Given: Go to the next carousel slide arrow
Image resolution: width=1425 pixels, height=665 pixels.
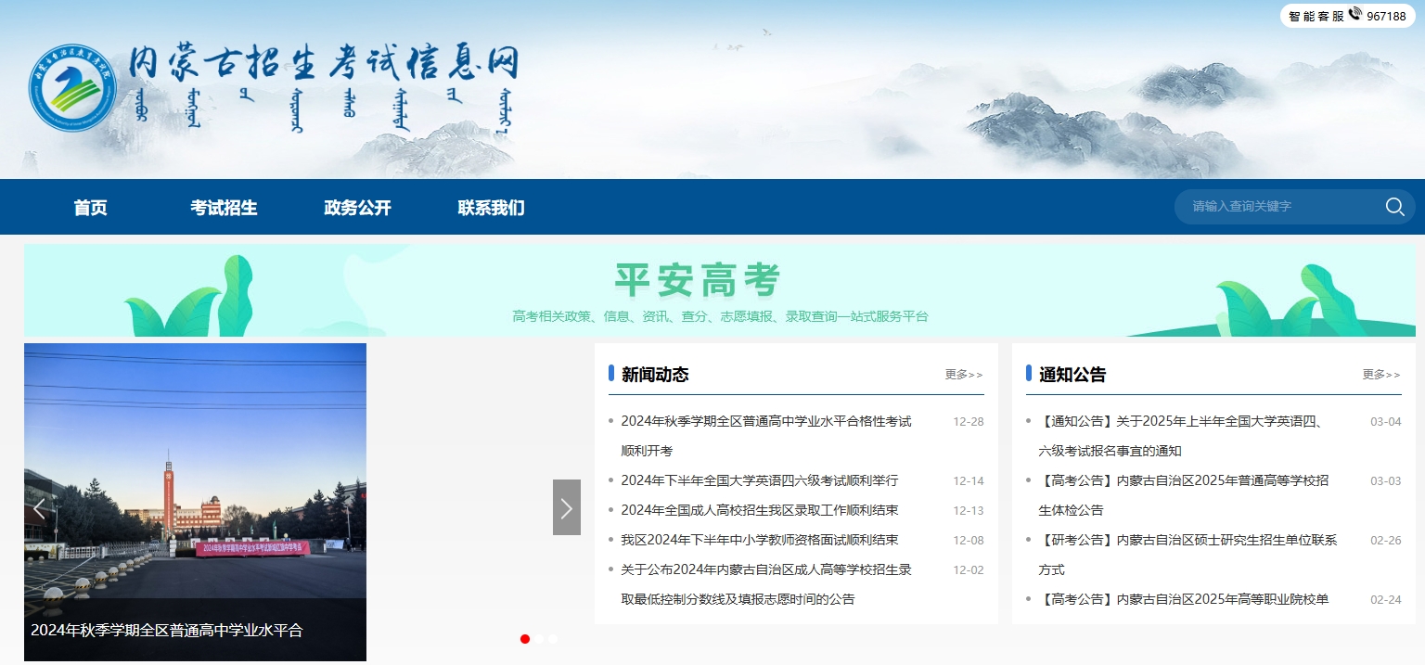Looking at the screenshot, I should 566,507.
